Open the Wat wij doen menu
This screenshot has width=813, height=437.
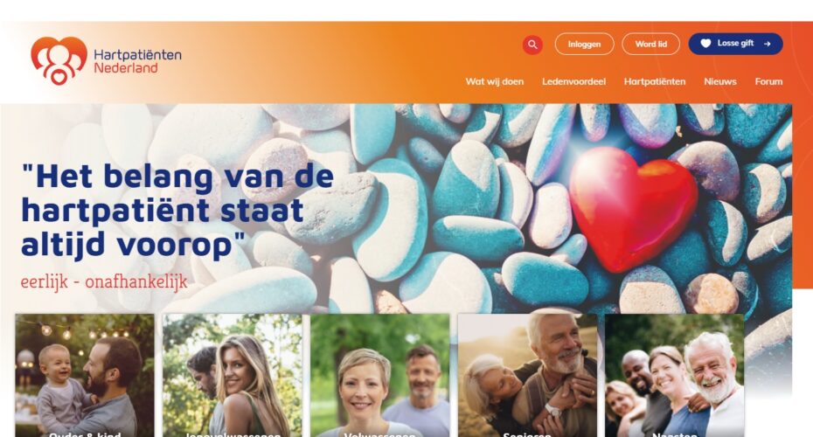[x=494, y=81]
